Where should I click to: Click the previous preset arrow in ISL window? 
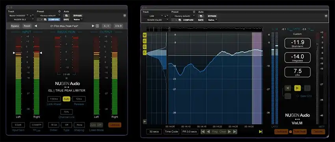(x=36, y=26)
